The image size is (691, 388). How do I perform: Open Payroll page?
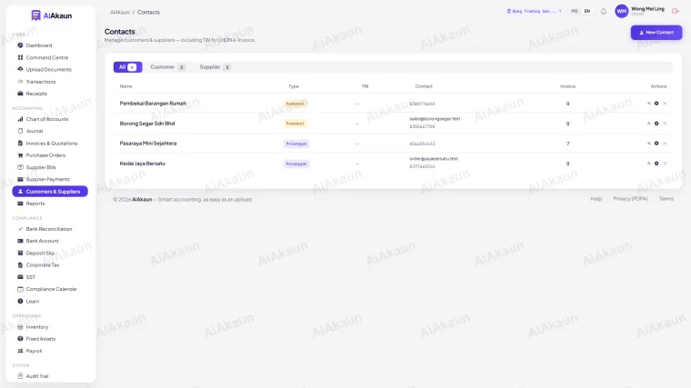tap(34, 352)
